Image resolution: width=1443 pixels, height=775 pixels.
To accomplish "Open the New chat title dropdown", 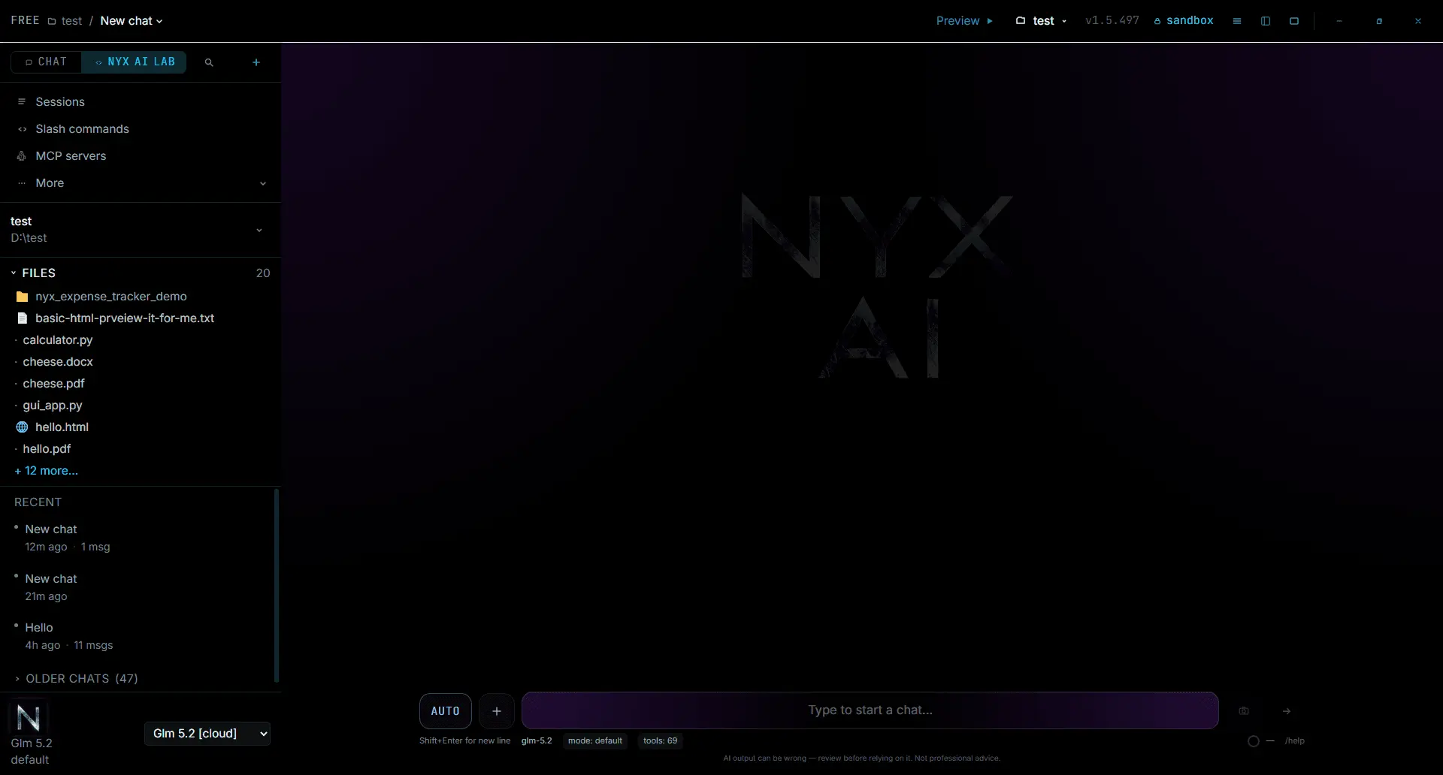I will [132, 21].
